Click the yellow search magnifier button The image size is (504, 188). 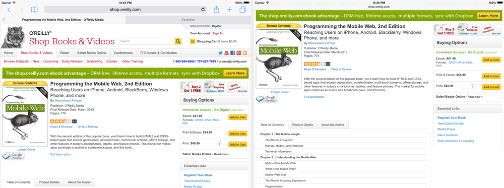point(178,41)
